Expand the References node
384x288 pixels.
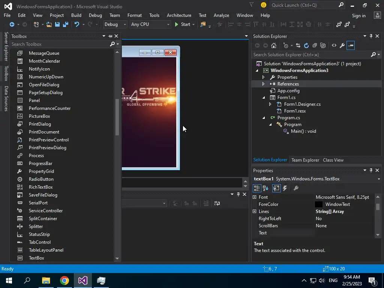(x=263, y=84)
